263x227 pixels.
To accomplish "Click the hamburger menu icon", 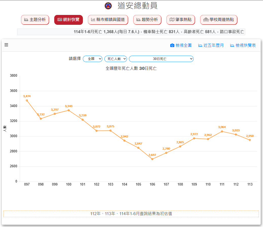I will 6,45.
